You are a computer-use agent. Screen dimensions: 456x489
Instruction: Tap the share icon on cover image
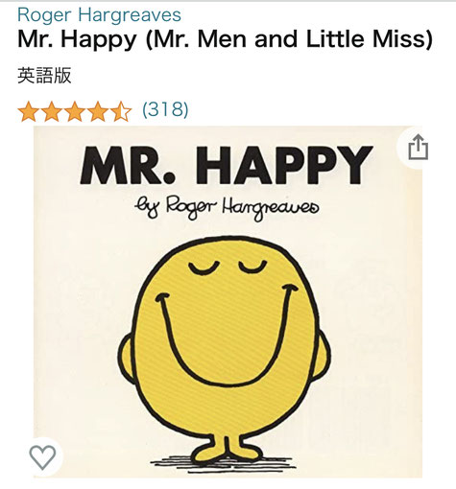coord(418,148)
